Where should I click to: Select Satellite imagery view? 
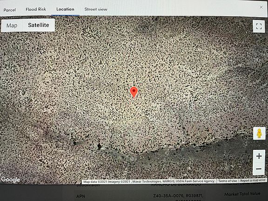tap(39, 25)
